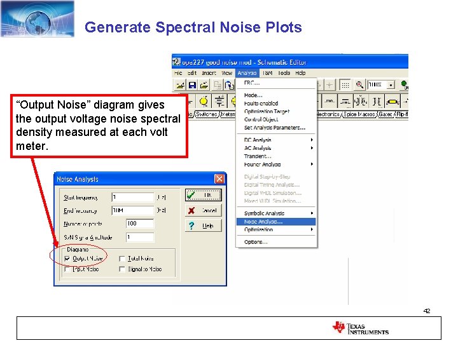
Task: Choose Transient... from the Analysis menu
Action: (276, 156)
